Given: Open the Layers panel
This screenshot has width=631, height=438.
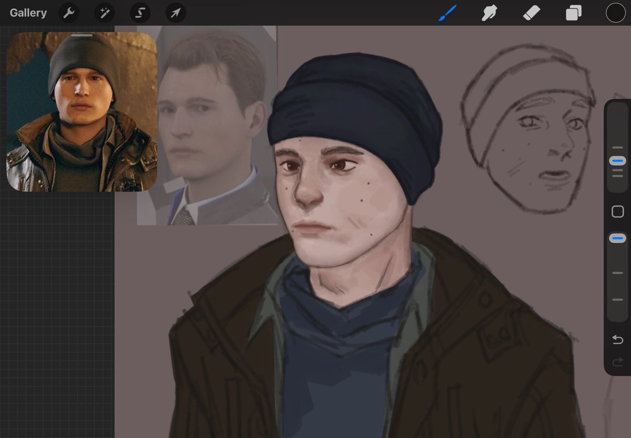Looking at the screenshot, I should pos(574,13).
